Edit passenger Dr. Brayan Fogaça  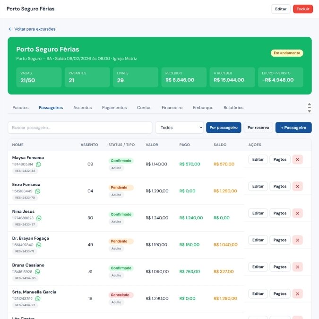[258, 240]
